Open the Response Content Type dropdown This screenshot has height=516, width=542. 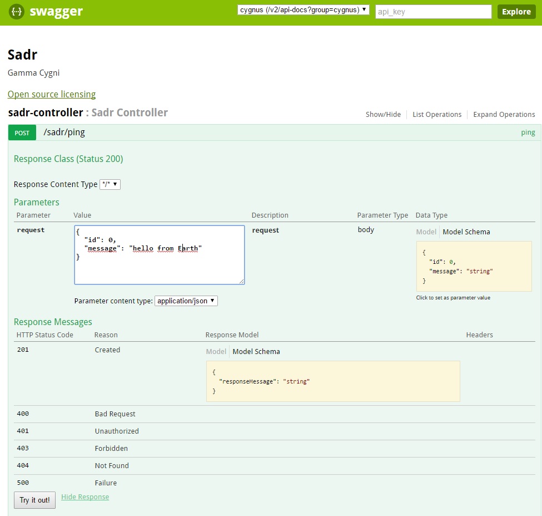click(x=110, y=184)
